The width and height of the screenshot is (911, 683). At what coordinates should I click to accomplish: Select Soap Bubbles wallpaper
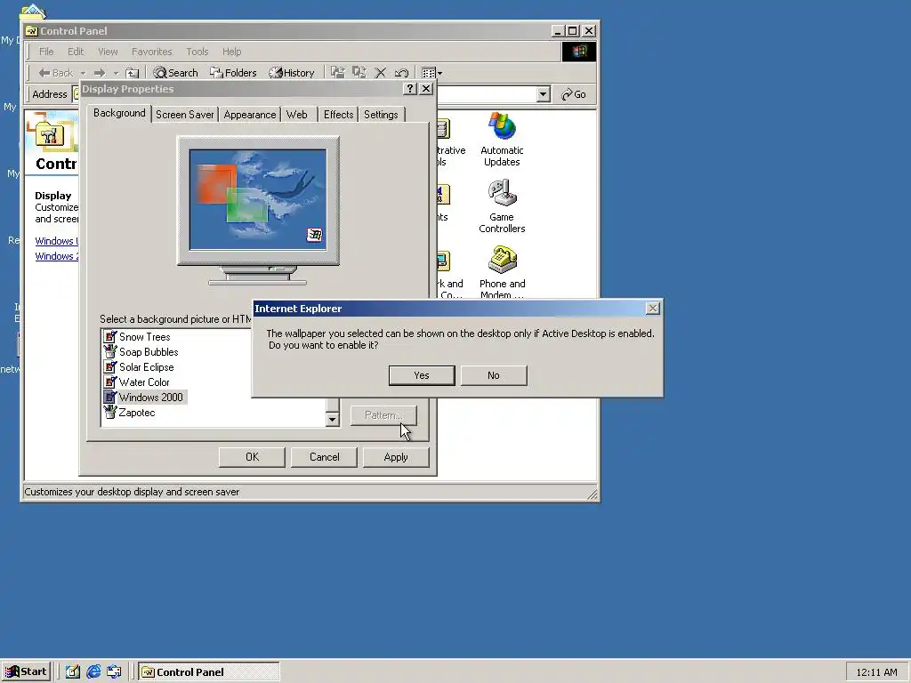[149, 352]
